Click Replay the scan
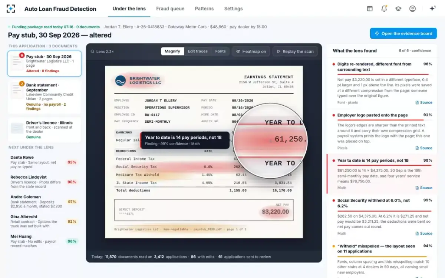 click(296, 52)
